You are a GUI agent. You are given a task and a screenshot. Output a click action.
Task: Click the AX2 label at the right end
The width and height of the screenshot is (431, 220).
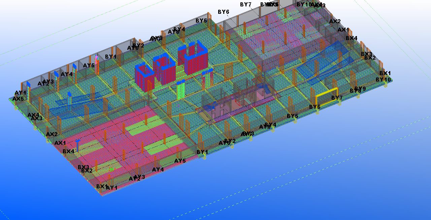[x=335, y=21]
